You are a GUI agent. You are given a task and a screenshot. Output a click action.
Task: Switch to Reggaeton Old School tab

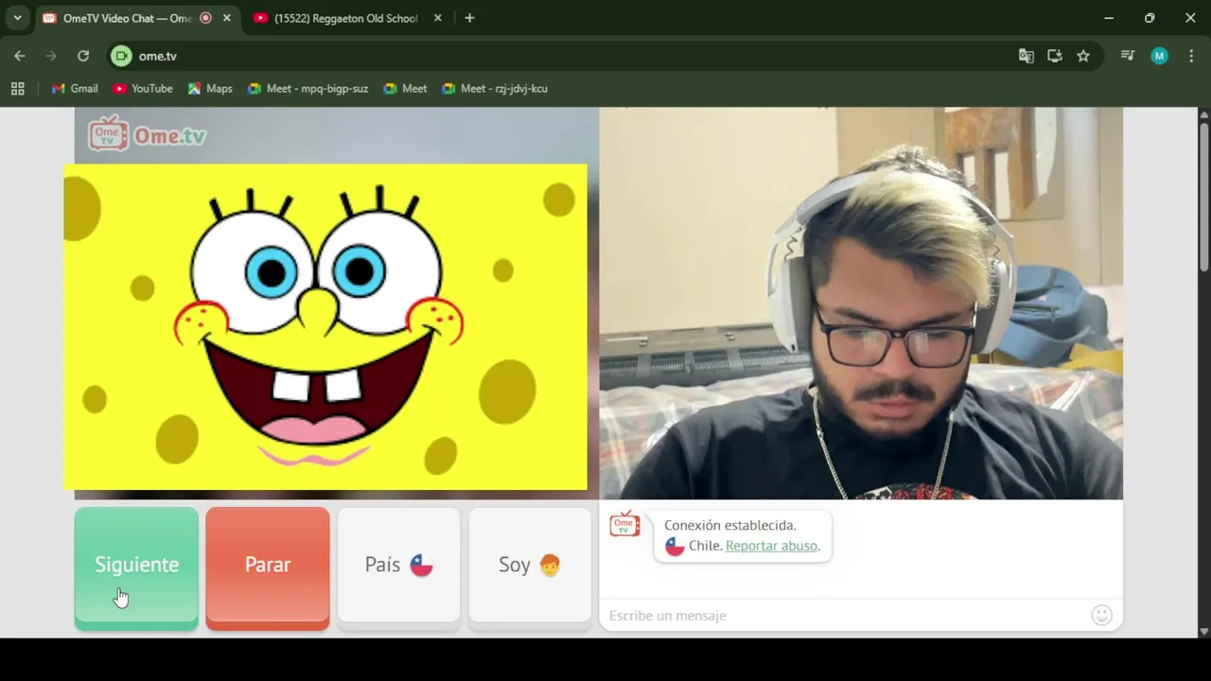[346, 18]
